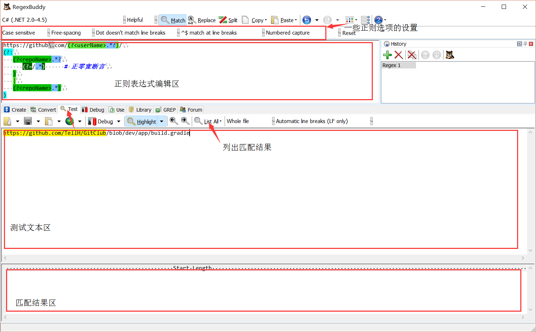536x332 pixels.
Task: Open the Forum tab
Action: click(x=191, y=109)
